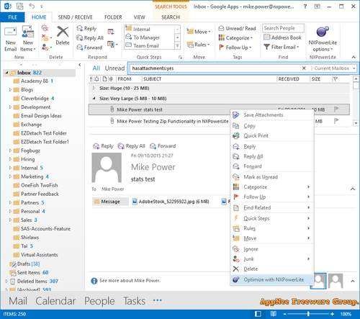The height and width of the screenshot is (319, 360).
Task: Toggle the All filter
Action: [x=96, y=68]
